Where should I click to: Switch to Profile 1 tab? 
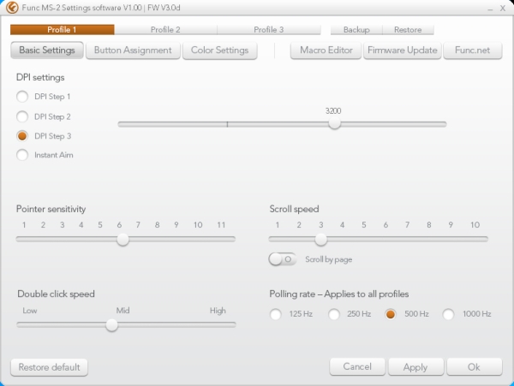tap(62, 30)
